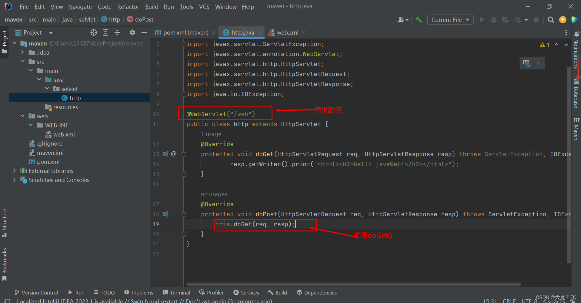This screenshot has width=581, height=303.
Task: Open the VCS menu
Action: pos(204,7)
